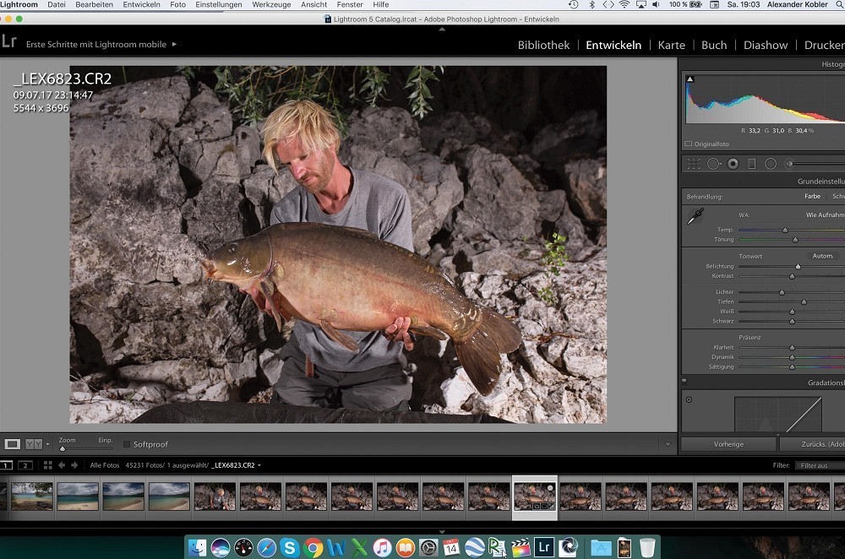Open Microsoft Excel from the dock
Image resolution: width=845 pixels, height=559 pixels.
click(x=359, y=548)
